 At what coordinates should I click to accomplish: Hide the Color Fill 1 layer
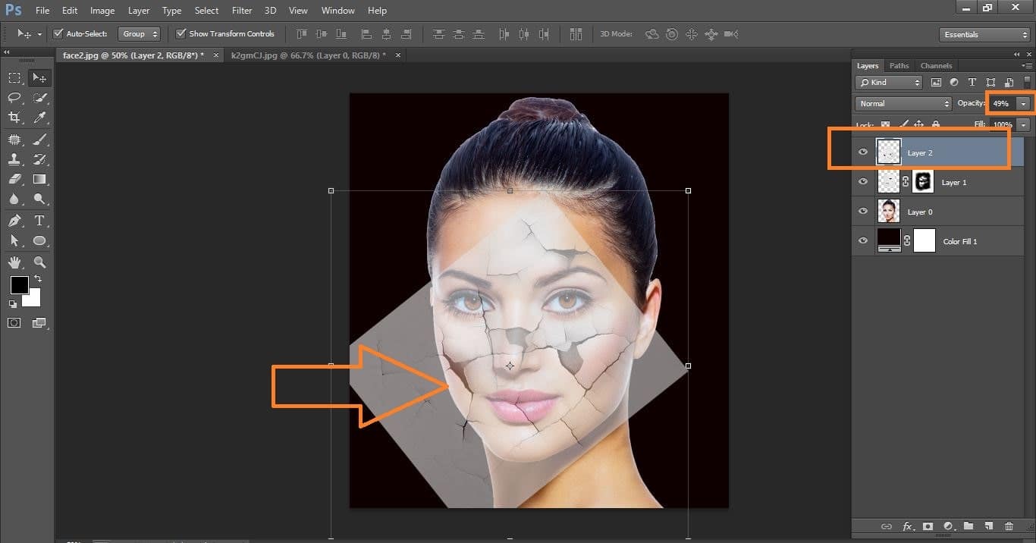863,241
